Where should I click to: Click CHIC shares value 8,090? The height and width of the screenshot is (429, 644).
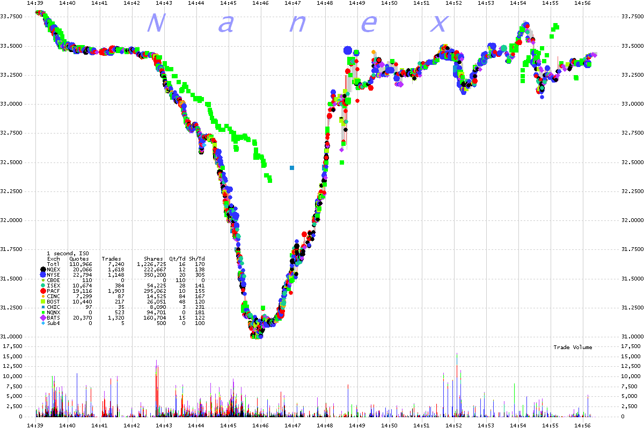tap(158, 307)
